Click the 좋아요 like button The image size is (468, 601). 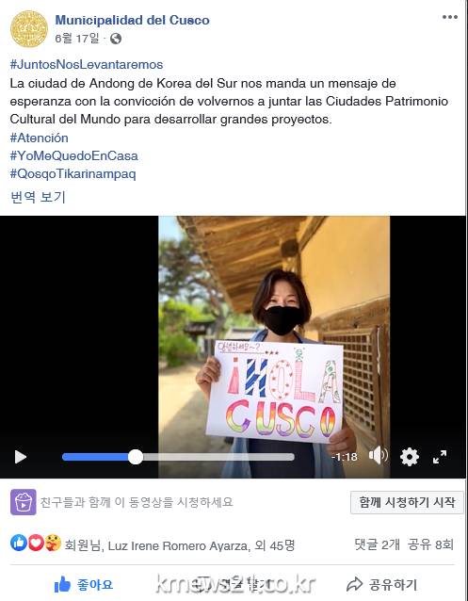point(83,585)
